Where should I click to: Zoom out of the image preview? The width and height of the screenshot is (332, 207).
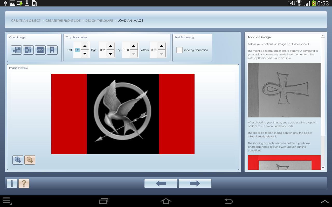coord(30,160)
